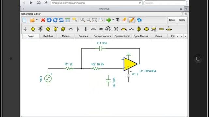Reload the page with browser refresh icon

[x=140, y=3]
